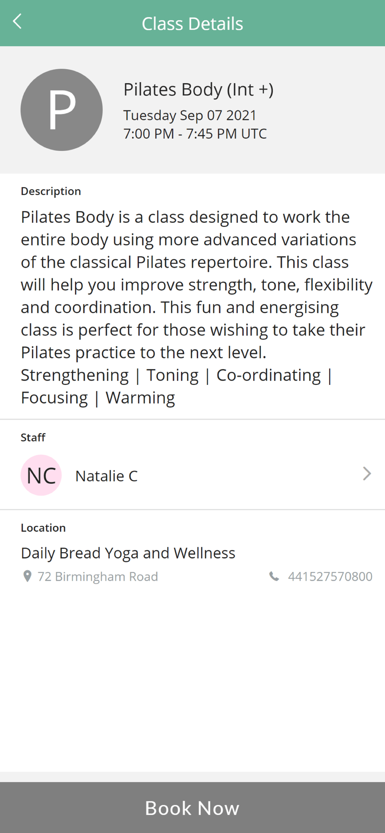Select the Pilates Body (Int +) title
This screenshot has height=833, width=385.
pyautogui.click(x=198, y=90)
